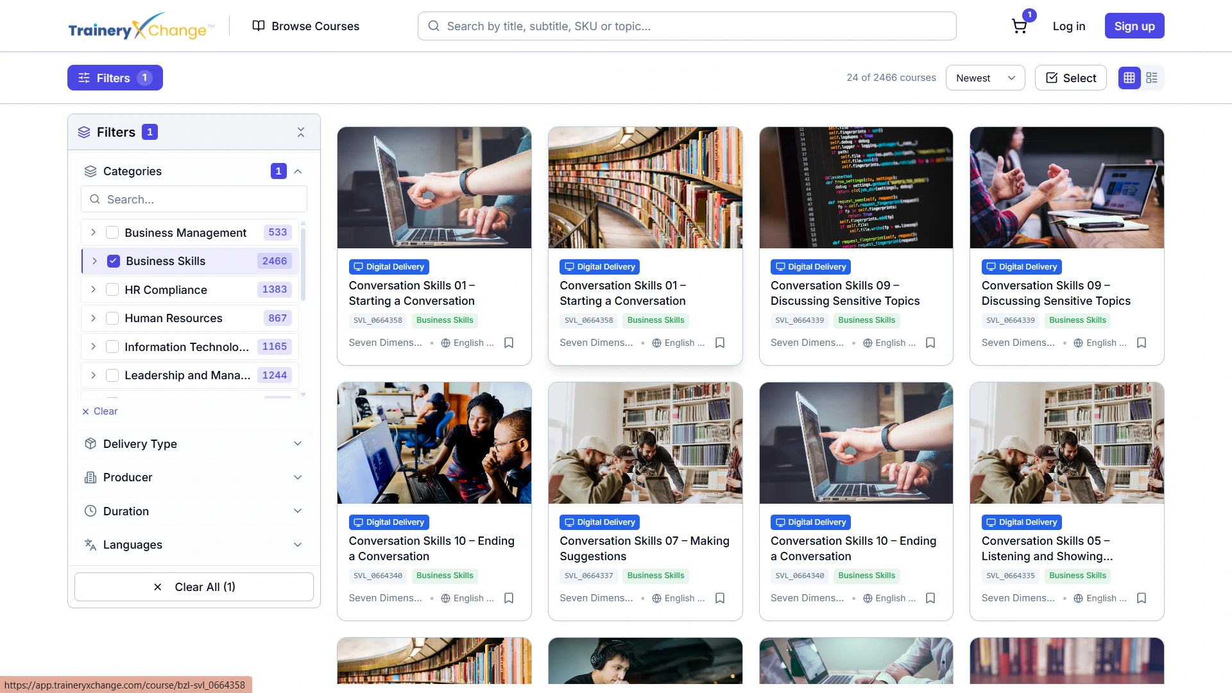Image resolution: width=1232 pixels, height=693 pixels.
Task: Expand the Delivery Type filter
Action: click(x=194, y=444)
